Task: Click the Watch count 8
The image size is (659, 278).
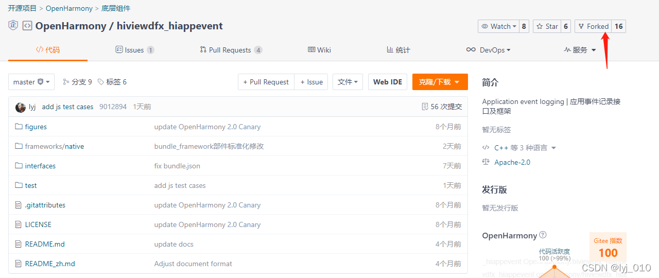Action: (524, 26)
